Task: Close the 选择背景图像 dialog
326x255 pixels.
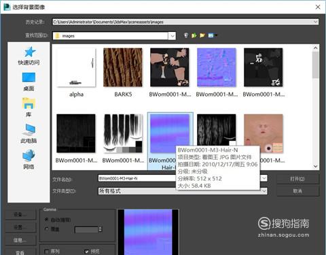Action: pyautogui.click(x=318, y=7)
